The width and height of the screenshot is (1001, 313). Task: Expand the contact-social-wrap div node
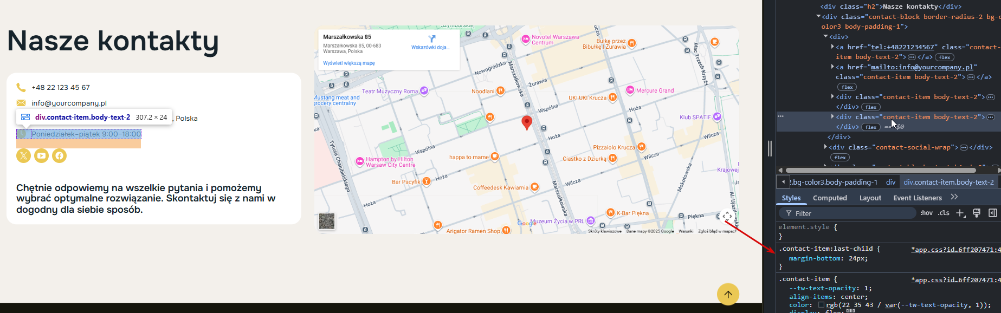point(825,147)
